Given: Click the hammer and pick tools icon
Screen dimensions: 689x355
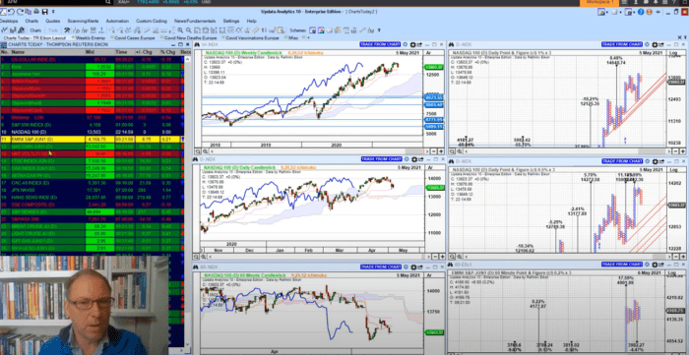Looking at the screenshot, I should click(x=67, y=30).
